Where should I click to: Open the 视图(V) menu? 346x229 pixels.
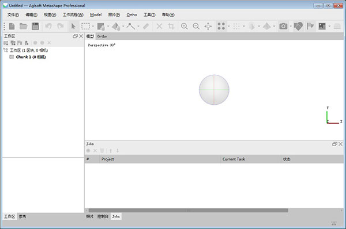(x=50, y=15)
